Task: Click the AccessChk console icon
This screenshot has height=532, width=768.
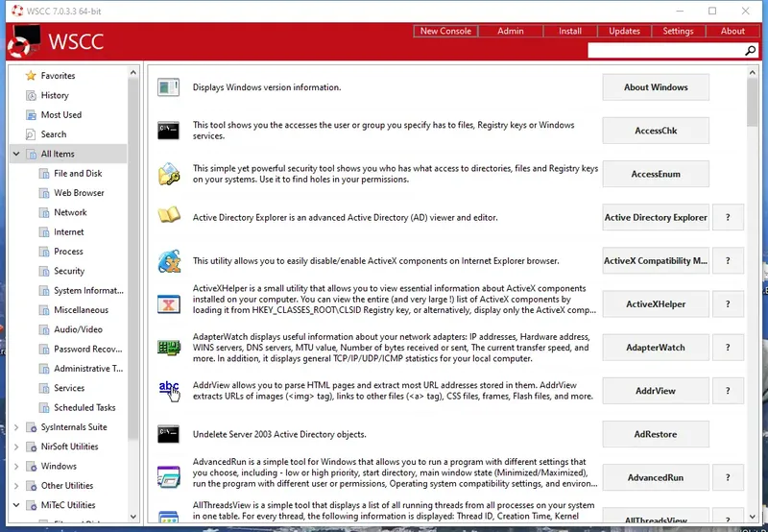Action: [x=168, y=131]
